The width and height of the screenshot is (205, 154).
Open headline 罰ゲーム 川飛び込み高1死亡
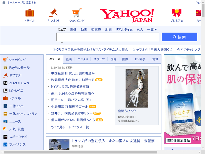click(72, 100)
